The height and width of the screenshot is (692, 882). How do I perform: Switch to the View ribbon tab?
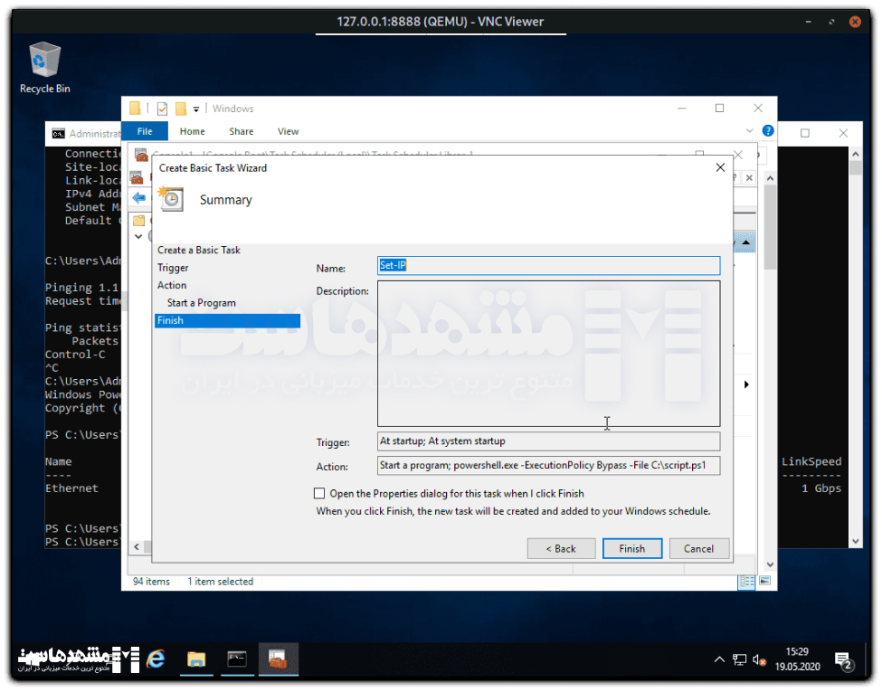(x=289, y=131)
